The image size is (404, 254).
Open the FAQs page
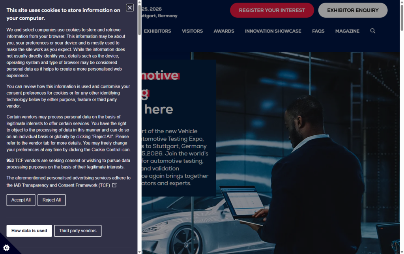(318, 31)
